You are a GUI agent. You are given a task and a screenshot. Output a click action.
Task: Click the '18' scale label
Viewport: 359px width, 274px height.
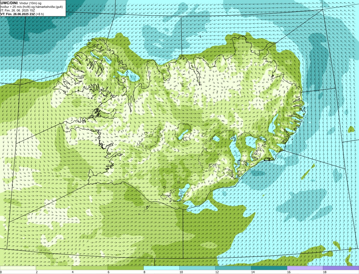click(325, 272)
